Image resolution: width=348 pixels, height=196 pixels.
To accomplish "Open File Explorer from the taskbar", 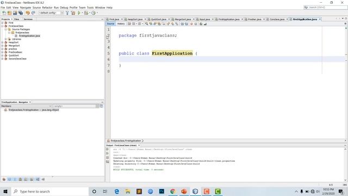I will pos(128,191).
